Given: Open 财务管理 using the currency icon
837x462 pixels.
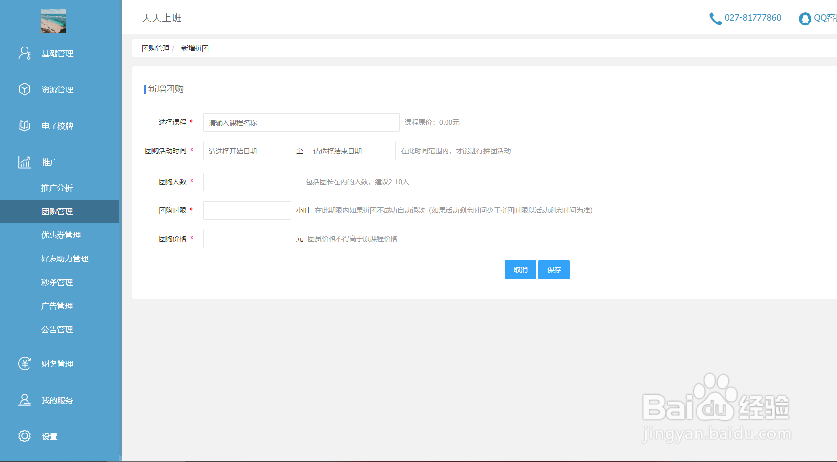Looking at the screenshot, I should [x=24, y=364].
